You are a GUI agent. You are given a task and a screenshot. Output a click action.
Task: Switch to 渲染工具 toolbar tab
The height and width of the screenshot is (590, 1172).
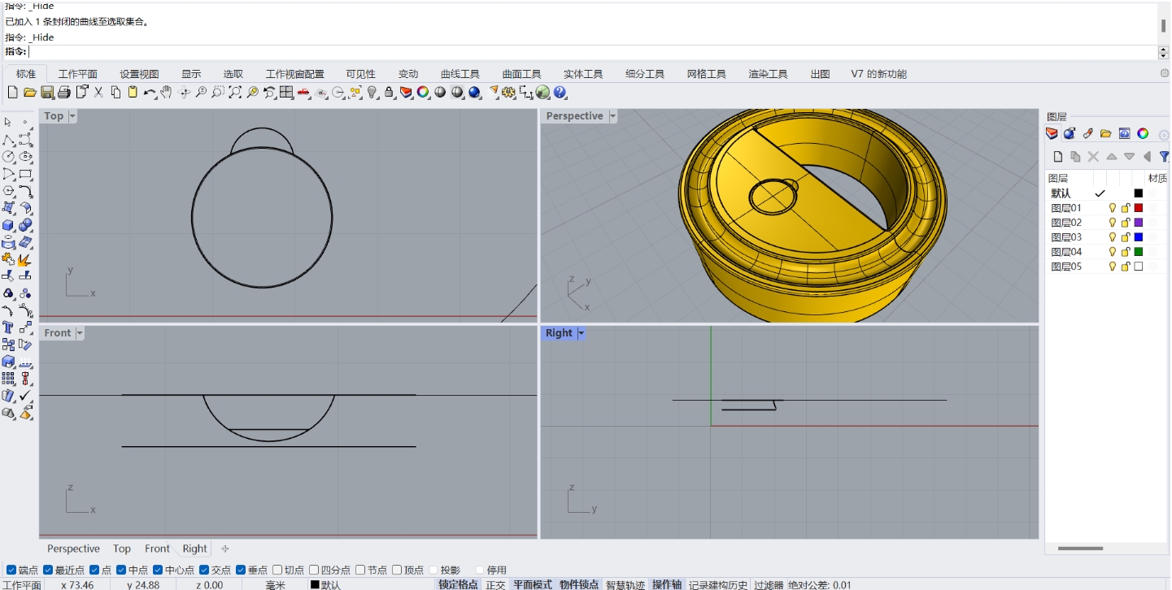click(768, 74)
